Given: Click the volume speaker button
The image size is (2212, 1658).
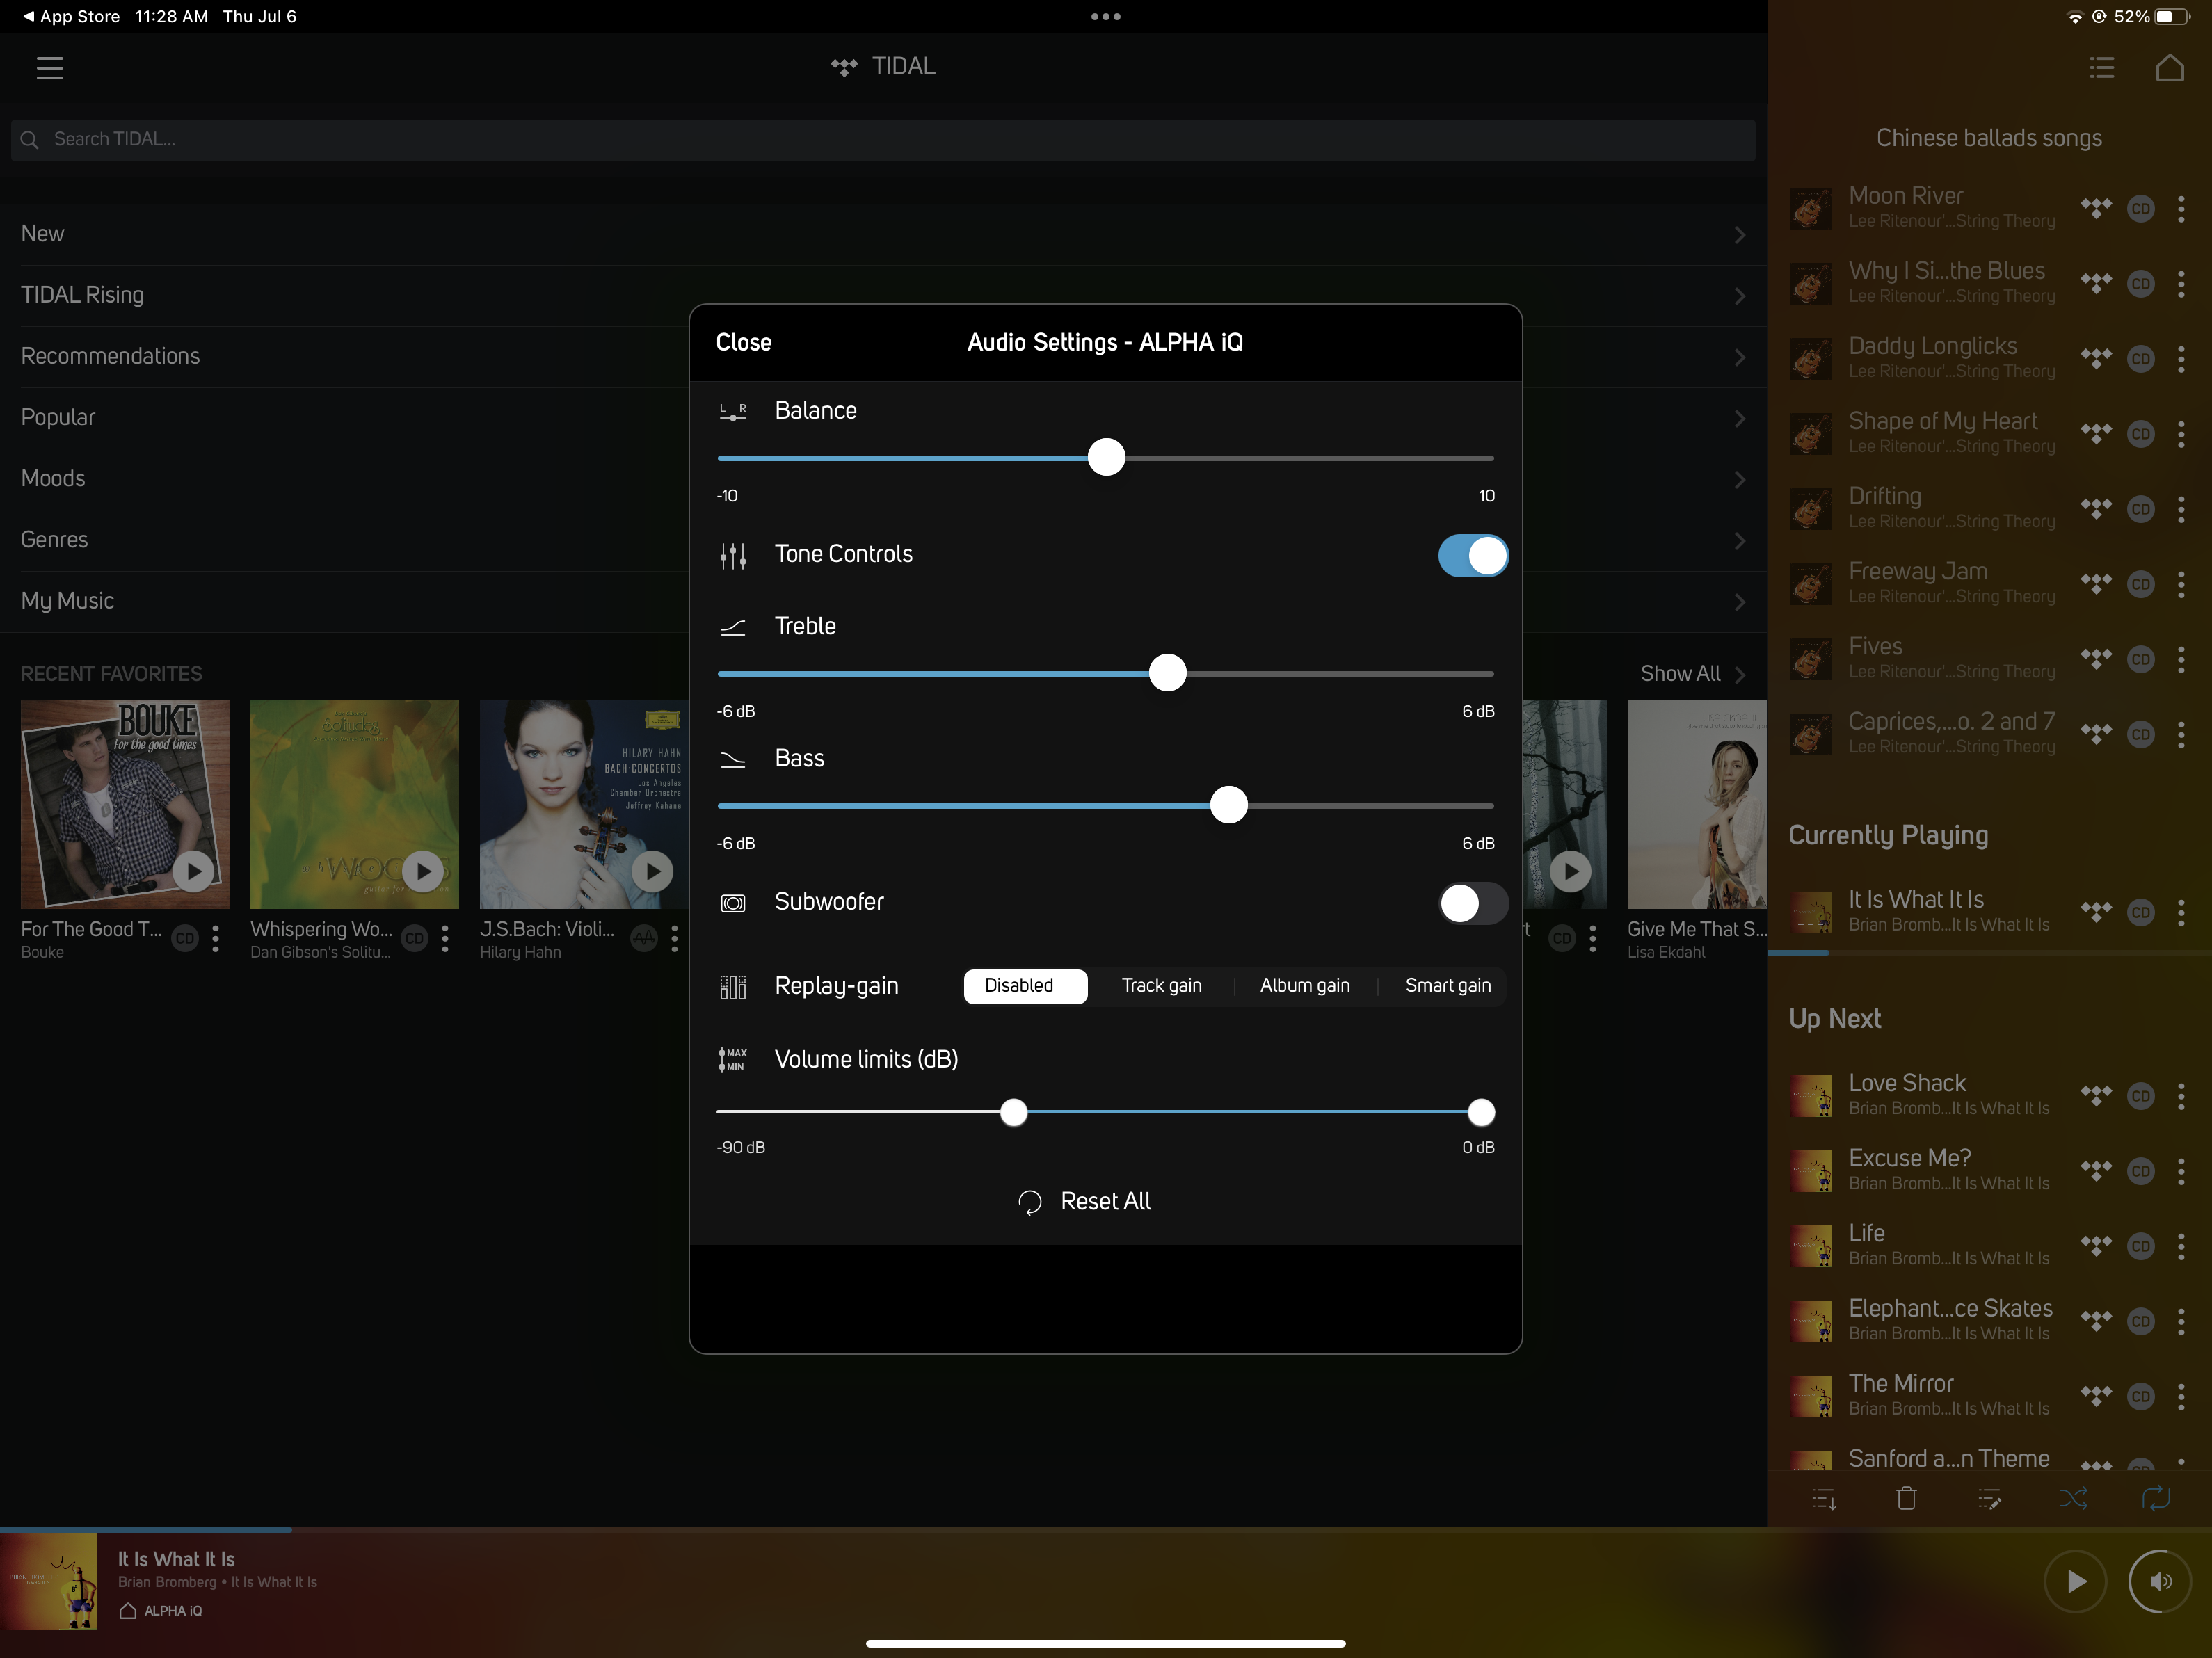Looking at the screenshot, I should (x=2160, y=1581).
